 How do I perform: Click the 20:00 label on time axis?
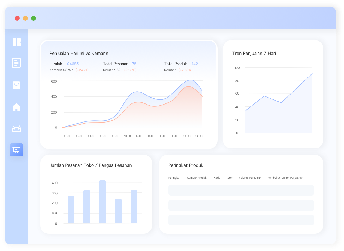click(187, 136)
